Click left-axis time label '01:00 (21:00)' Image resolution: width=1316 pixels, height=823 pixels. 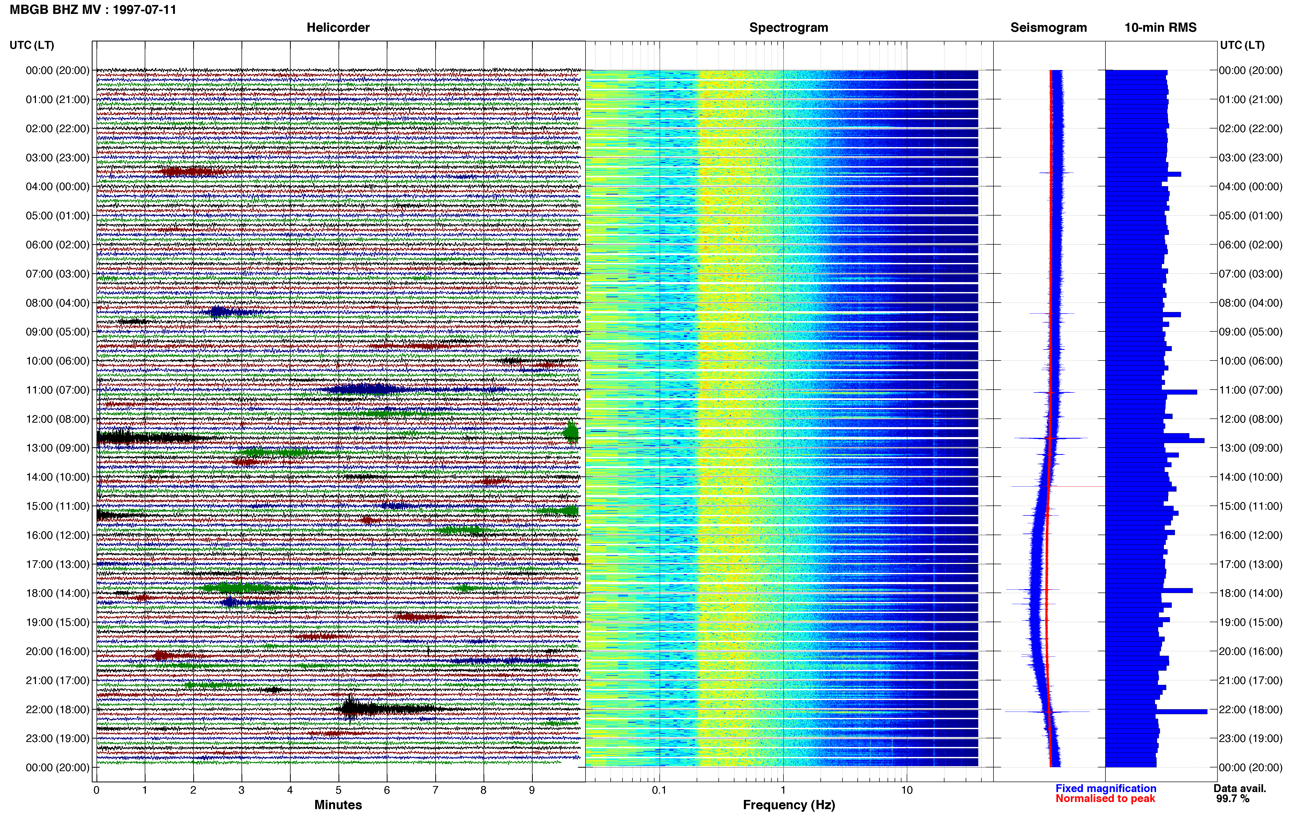pos(58,100)
